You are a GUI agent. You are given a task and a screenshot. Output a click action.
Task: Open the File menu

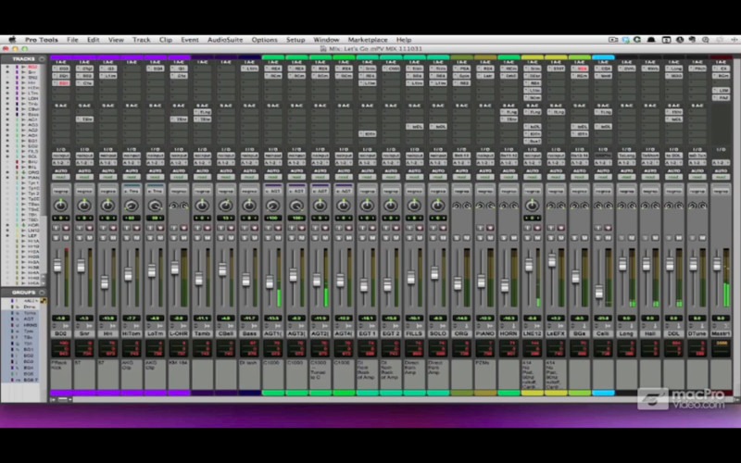click(72, 40)
